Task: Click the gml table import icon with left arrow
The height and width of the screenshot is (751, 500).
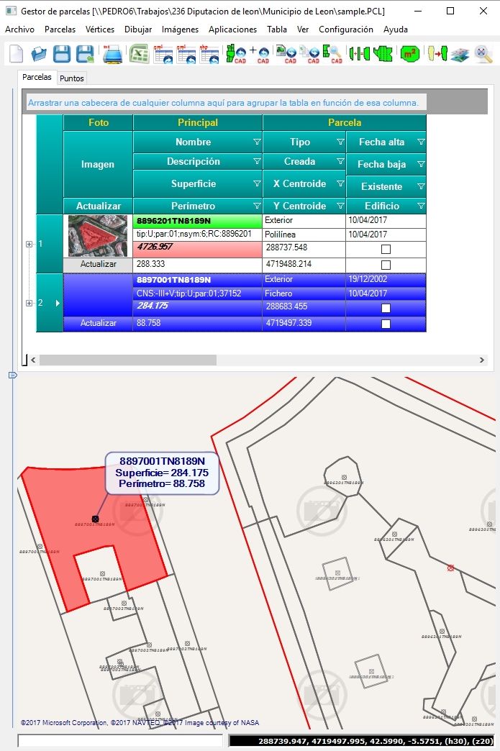Action: (x=186, y=54)
